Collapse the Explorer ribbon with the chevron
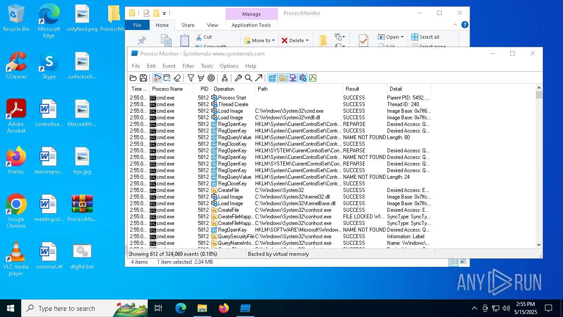The image size is (563, 317). tap(455, 25)
